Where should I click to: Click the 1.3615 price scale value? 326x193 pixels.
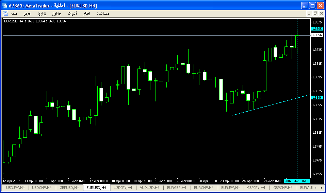pyautogui.click(x=317, y=64)
